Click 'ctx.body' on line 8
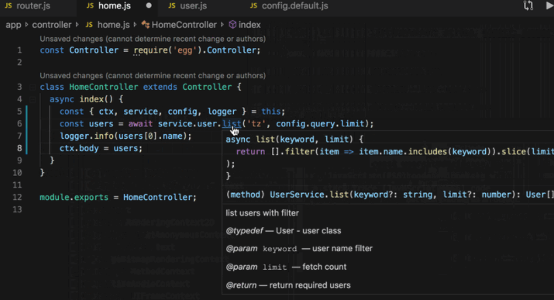 pos(79,148)
